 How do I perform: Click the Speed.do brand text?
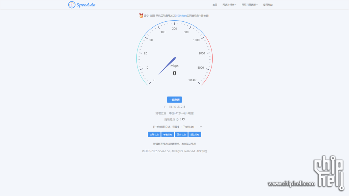click(x=86, y=5)
